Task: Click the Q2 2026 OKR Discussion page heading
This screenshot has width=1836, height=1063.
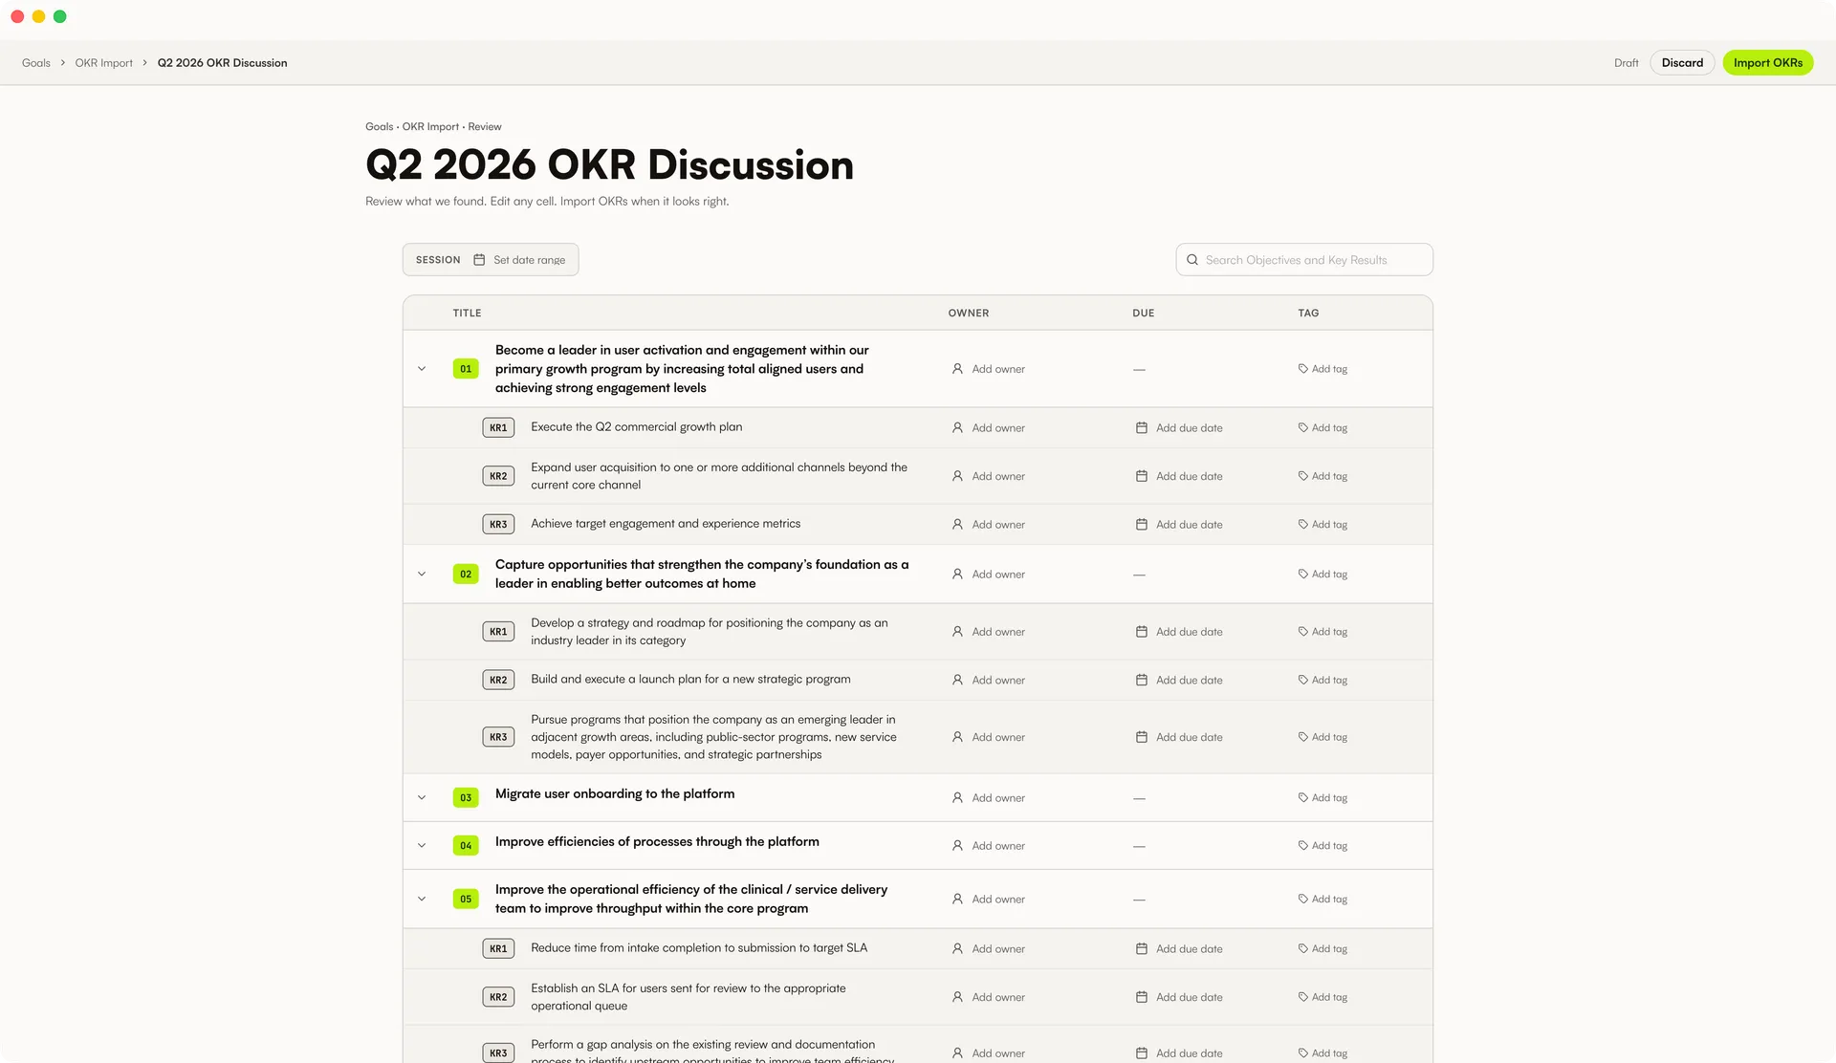Action: coord(609,164)
